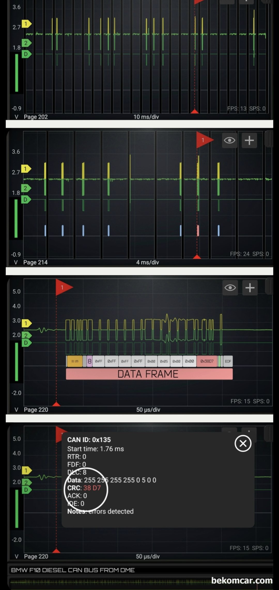Select the red cursor flag on Page 214
This screenshot has width=279, height=590.
click(x=205, y=140)
